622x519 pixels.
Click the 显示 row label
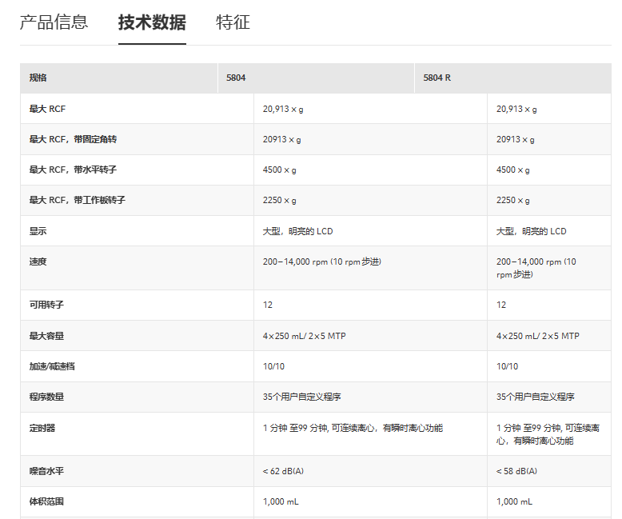pos(38,231)
